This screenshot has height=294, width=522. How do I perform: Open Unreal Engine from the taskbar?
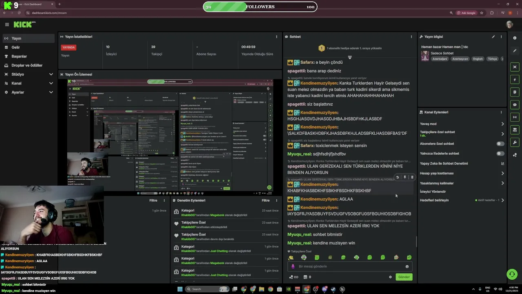(342, 289)
